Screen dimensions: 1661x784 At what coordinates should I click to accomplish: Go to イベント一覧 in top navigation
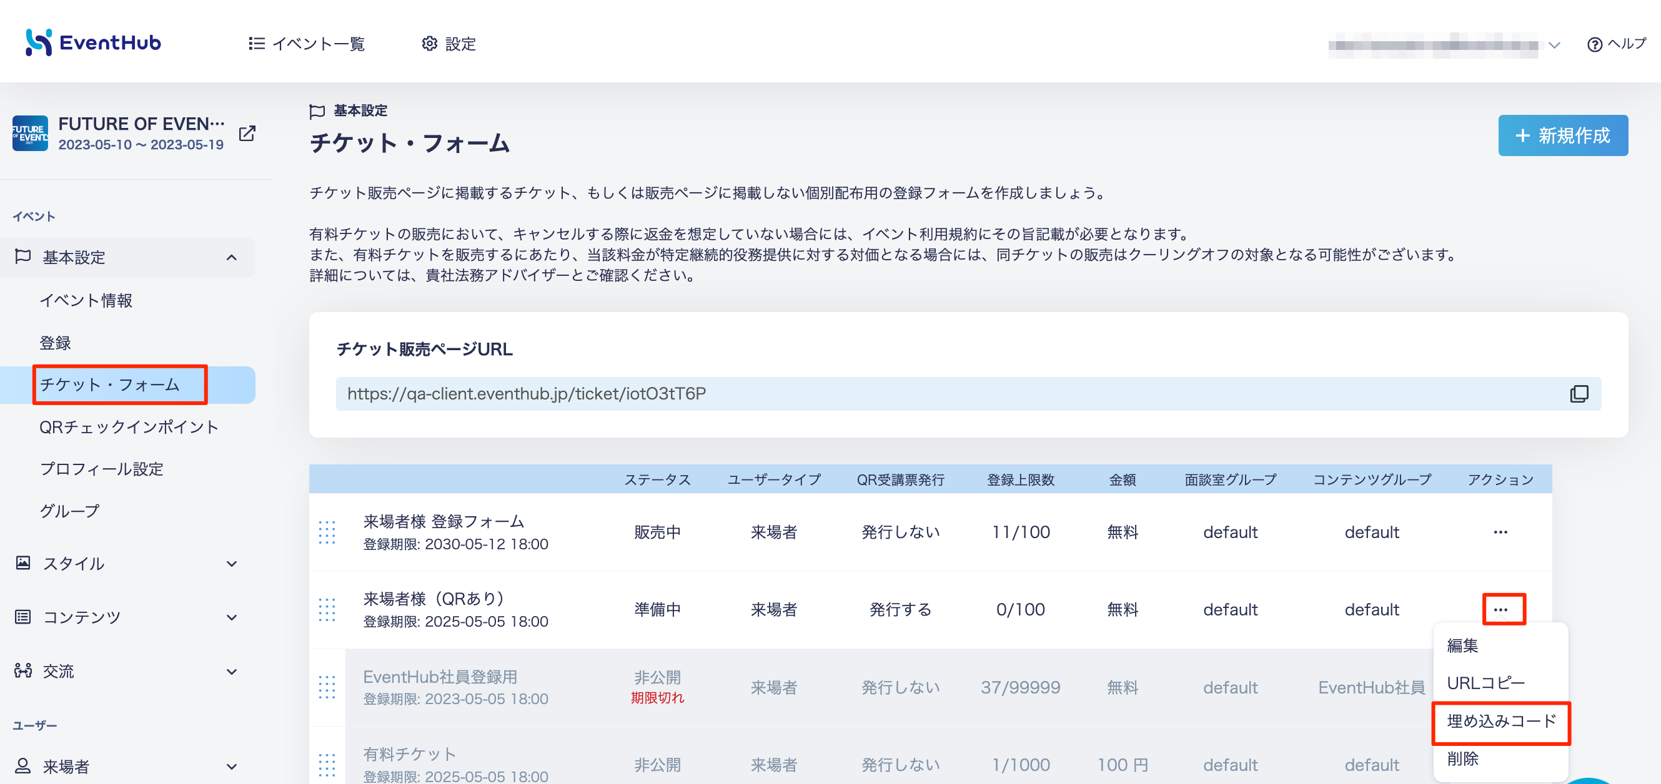(x=306, y=44)
